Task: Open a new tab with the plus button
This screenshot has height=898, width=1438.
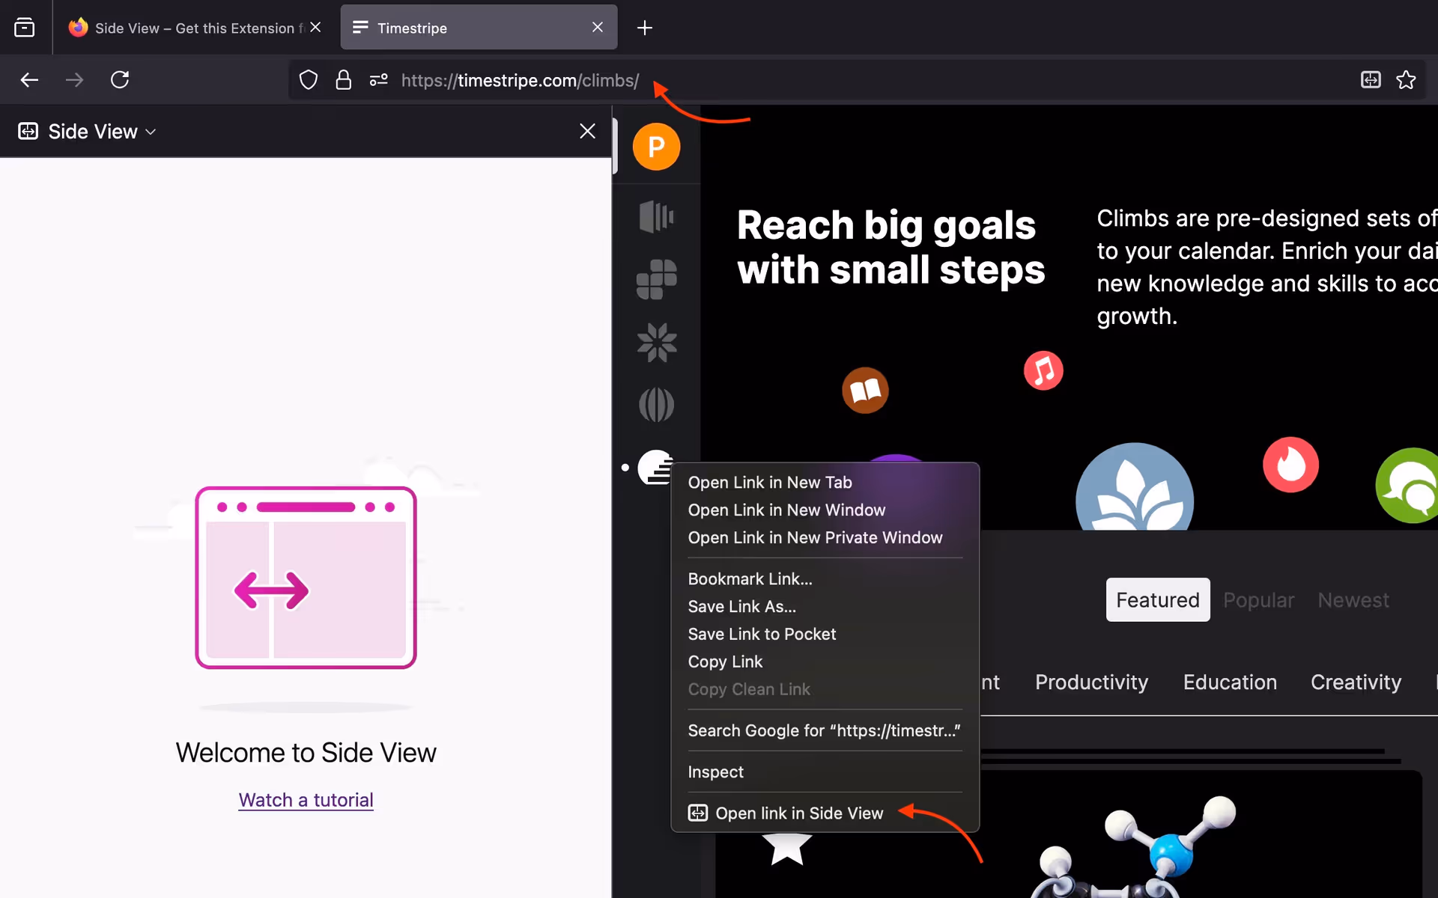Action: pos(645,28)
